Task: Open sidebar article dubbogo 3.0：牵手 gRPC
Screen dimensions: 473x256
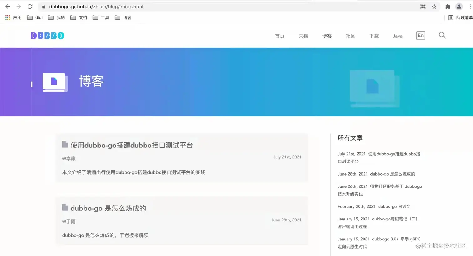Action: point(379,243)
